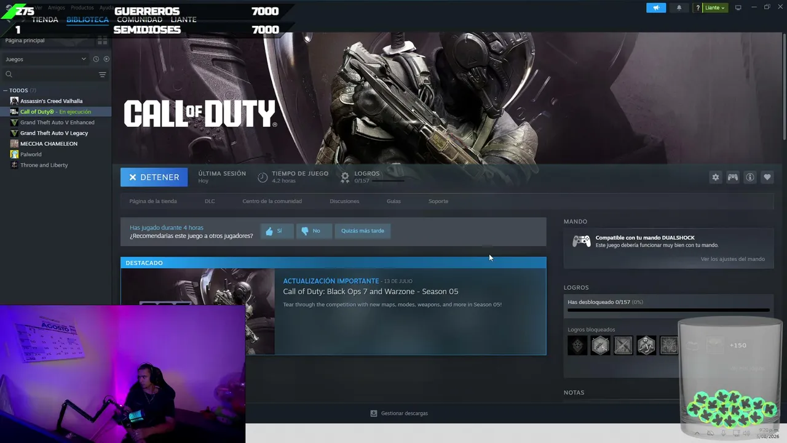Open the Liante account dropdown
Image resolution: width=787 pixels, height=443 pixels.
(x=714, y=8)
